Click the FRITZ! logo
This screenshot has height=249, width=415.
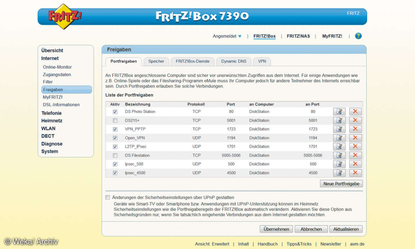(x=65, y=16)
